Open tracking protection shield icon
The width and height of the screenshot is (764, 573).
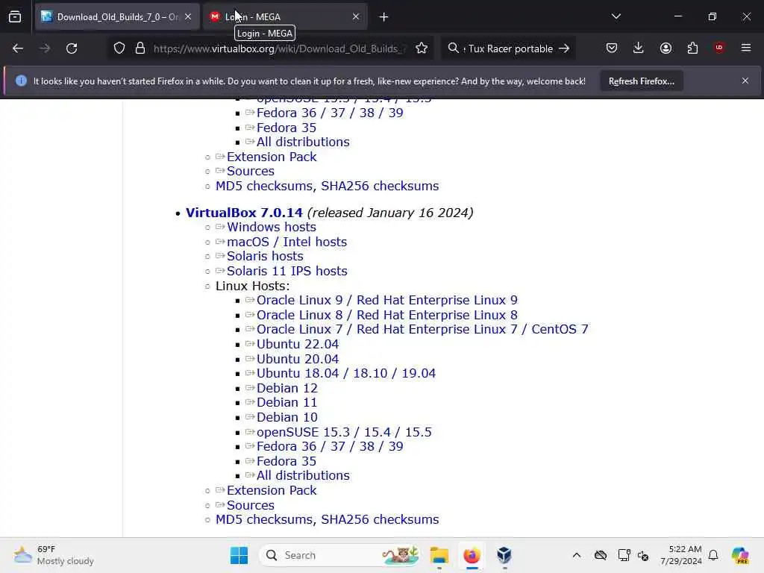tap(119, 48)
